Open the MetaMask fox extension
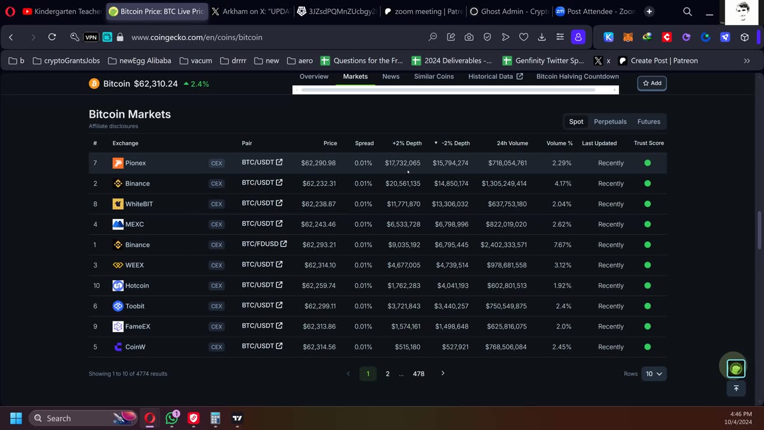Viewport: 764px width, 430px height. 628,37
